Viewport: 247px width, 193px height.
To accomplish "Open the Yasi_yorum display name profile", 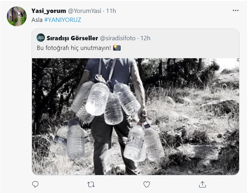I will tap(49, 11).
